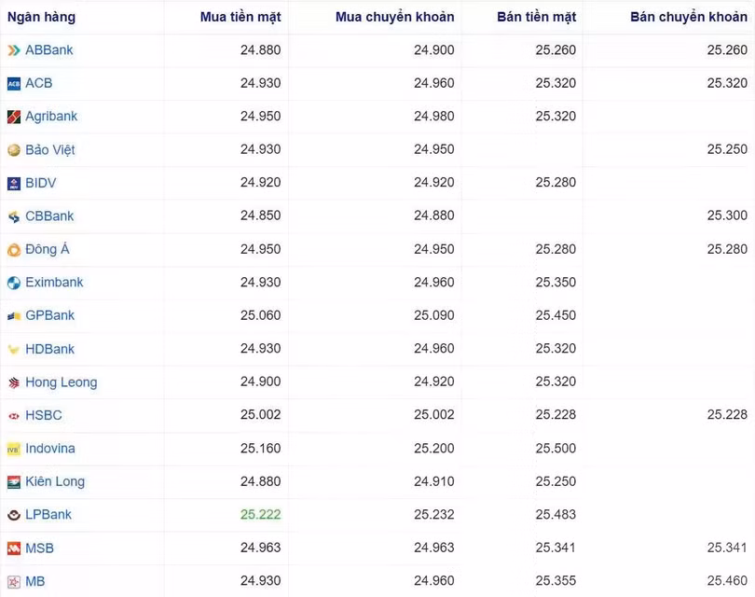The image size is (755, 597).
Task: Click the Mua tiền mặt column header
Action: 240,17
